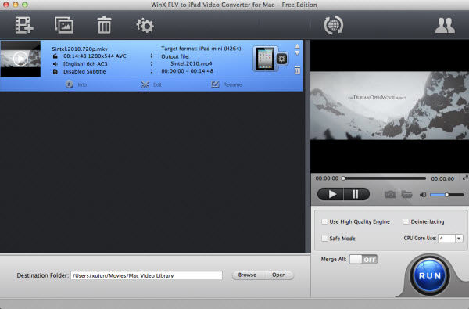The height and width of the screenshot is (309, 469).
Task: Click the add video icon in toolbar
Action: click(24, 25)
